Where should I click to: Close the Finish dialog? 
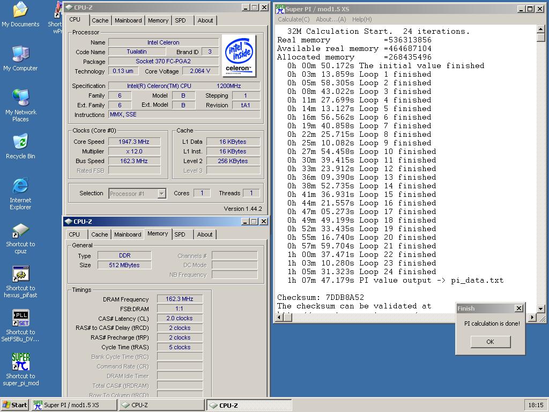pos(519,308)
